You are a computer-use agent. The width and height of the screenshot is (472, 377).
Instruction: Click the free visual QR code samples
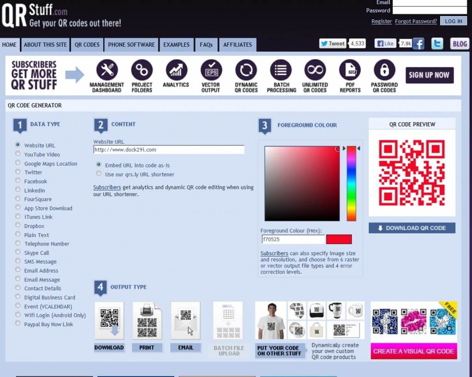pyautogui.click(x=414, y=321)
